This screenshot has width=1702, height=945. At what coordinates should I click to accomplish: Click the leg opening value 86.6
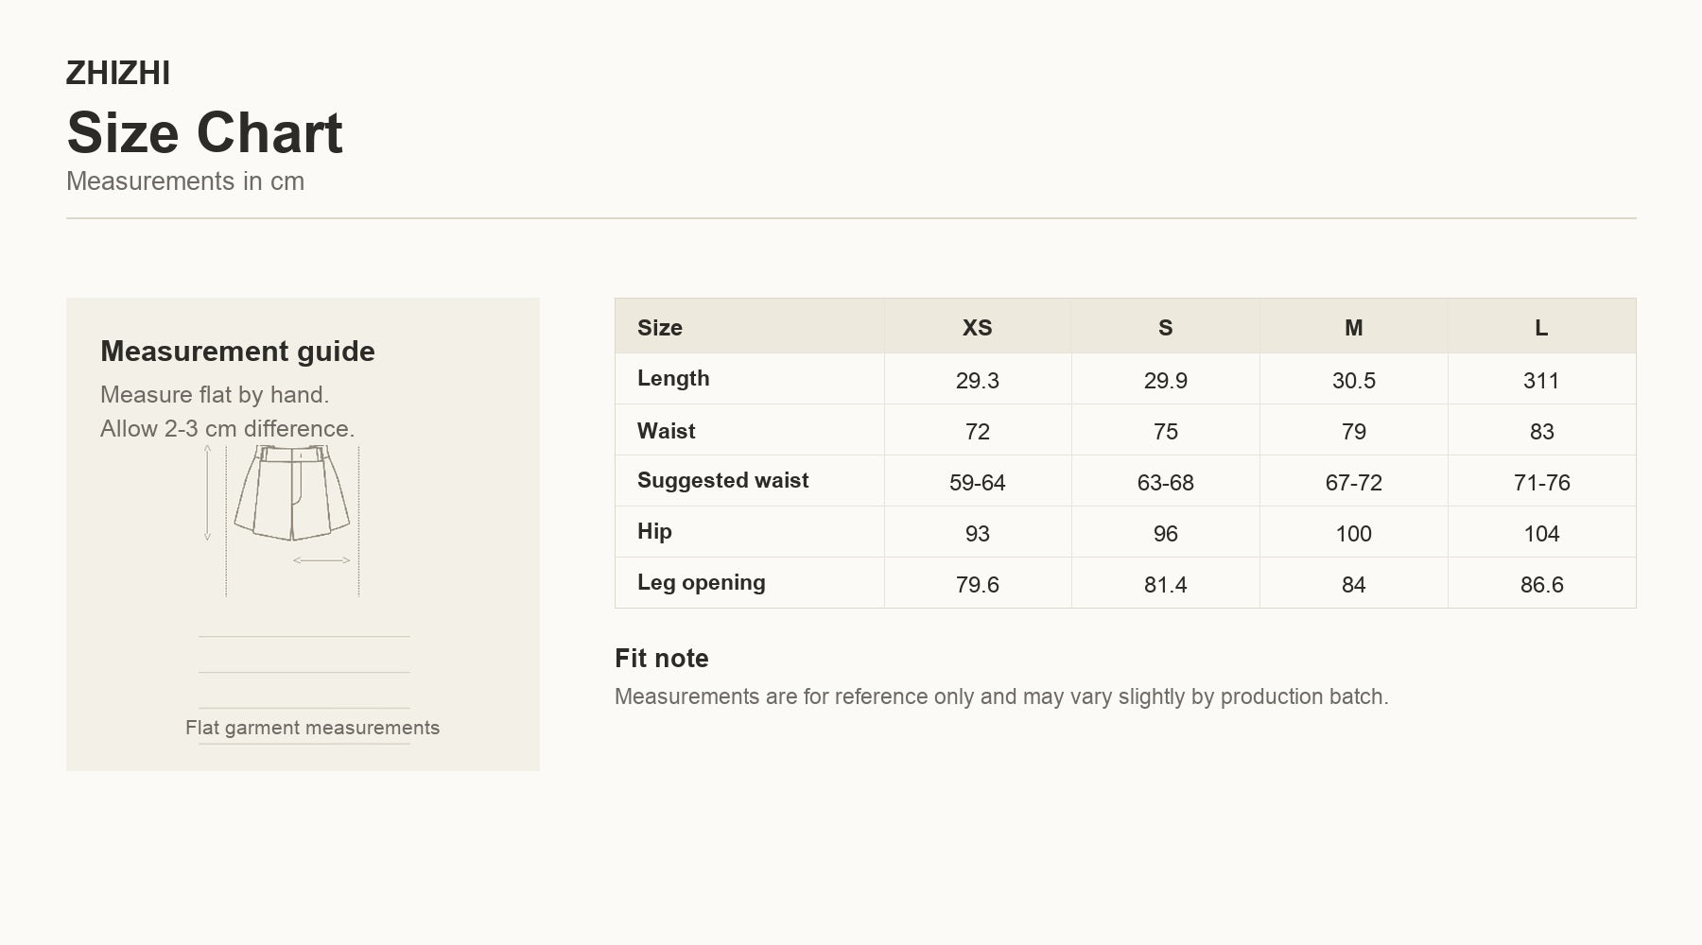(1541, 584)
